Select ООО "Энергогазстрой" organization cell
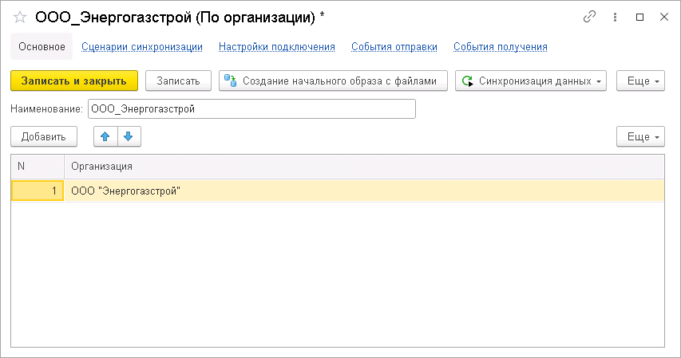The width and height of the screenshot is (681, 358). [x=364, y=191]
